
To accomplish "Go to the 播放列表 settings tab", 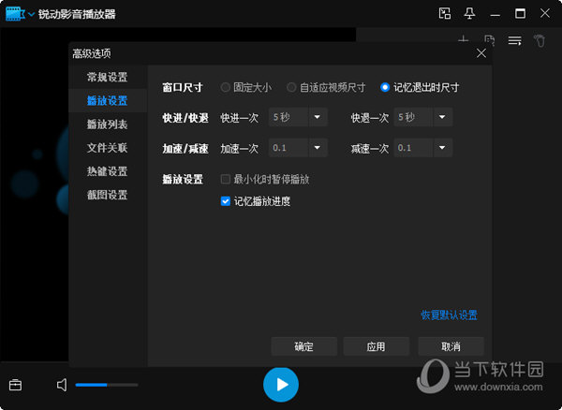I will (107, 124).
